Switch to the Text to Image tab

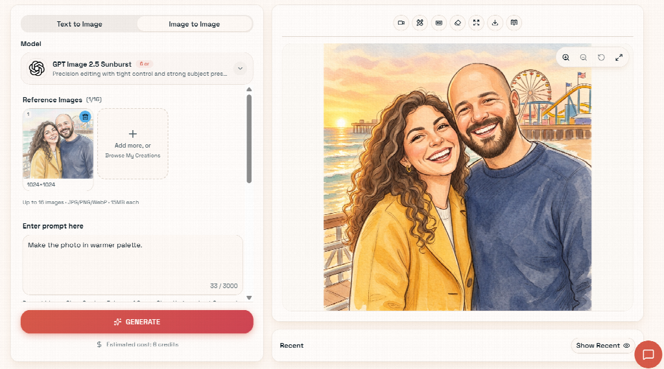[80, 24]
